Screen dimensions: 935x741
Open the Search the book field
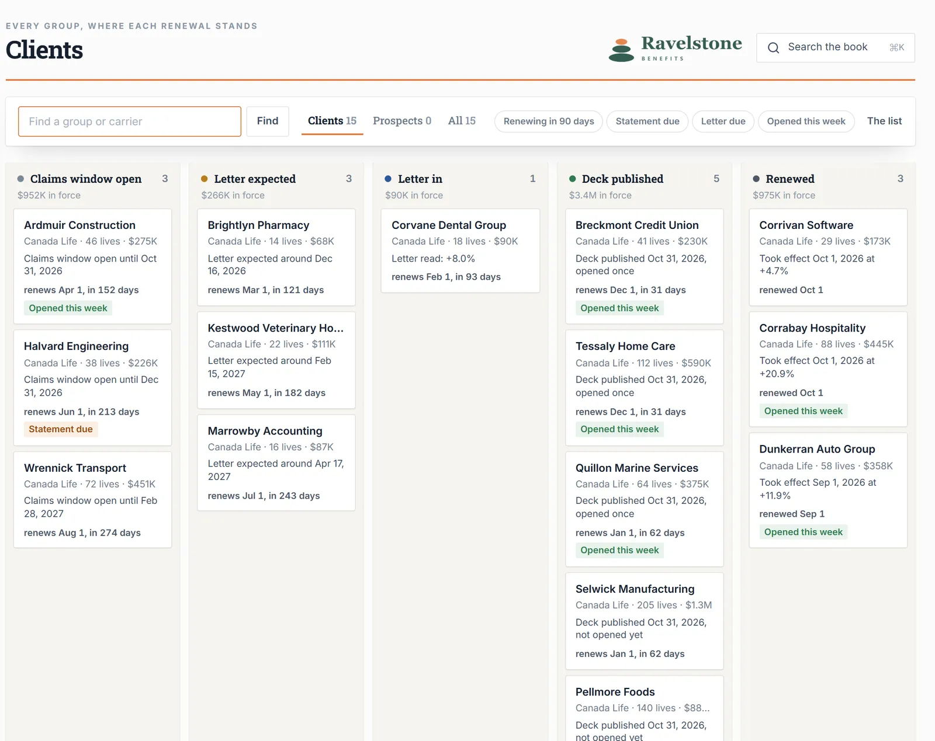coord(835,48)
